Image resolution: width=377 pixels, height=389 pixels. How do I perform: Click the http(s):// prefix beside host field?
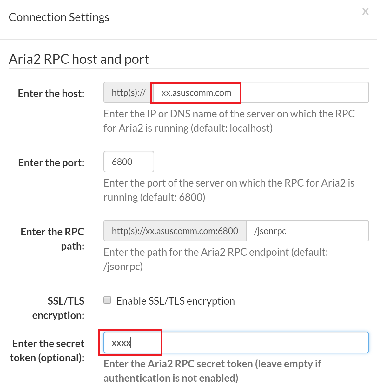tap(128, 93)
